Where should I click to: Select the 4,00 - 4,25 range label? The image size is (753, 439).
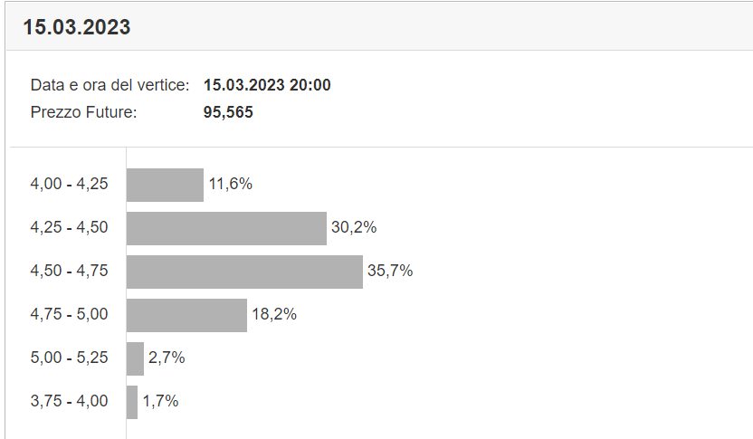point(69,184)
